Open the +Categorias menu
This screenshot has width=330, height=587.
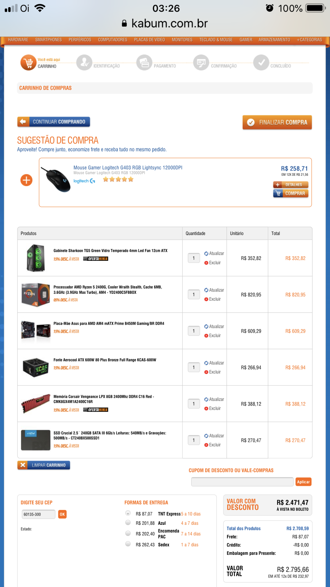pyautogui.click(x=309, y=40)
